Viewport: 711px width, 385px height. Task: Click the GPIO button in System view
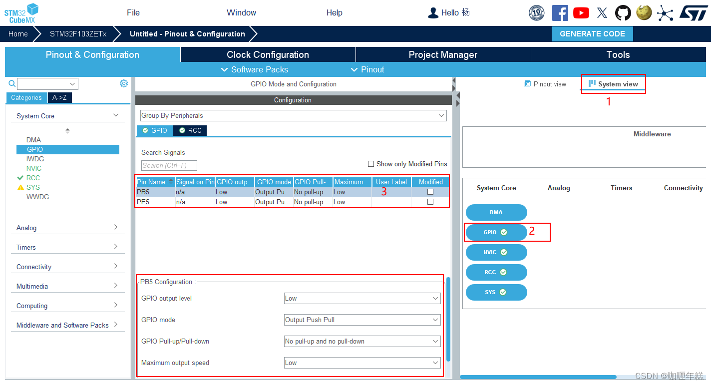[x=496, y=232]
